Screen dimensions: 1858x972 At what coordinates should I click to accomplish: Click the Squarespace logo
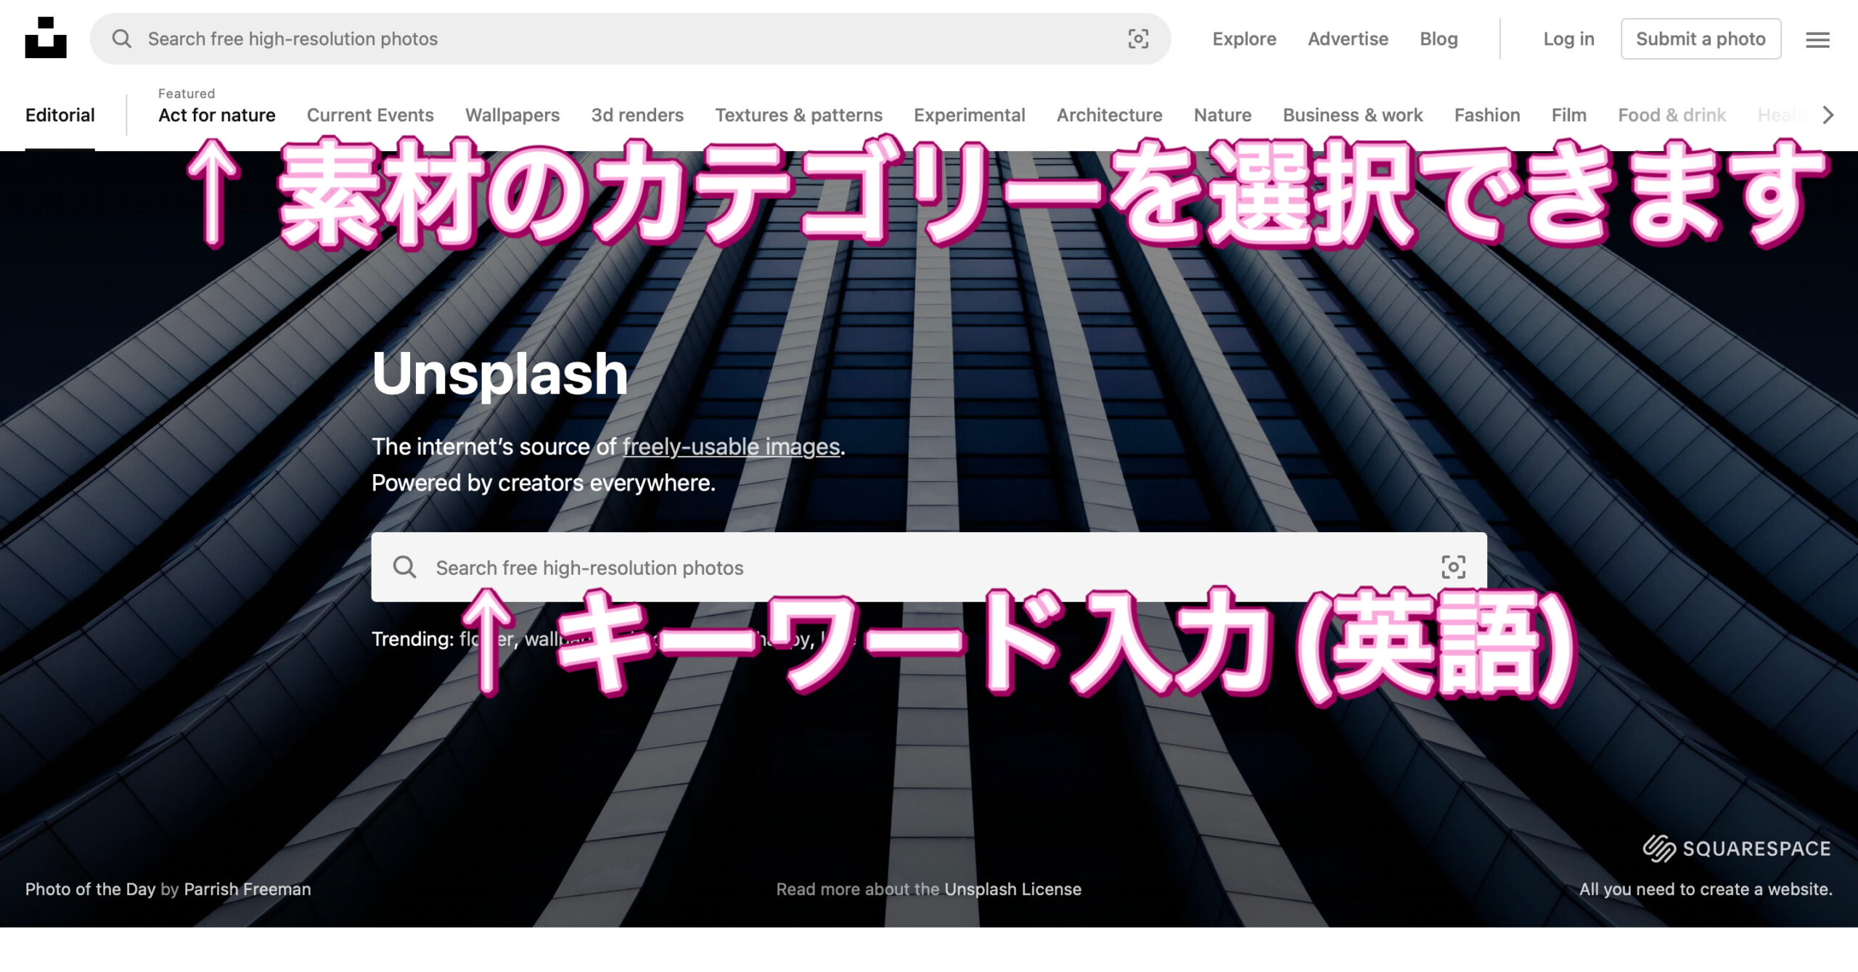pyautogui.click(x=1736, y=848)
